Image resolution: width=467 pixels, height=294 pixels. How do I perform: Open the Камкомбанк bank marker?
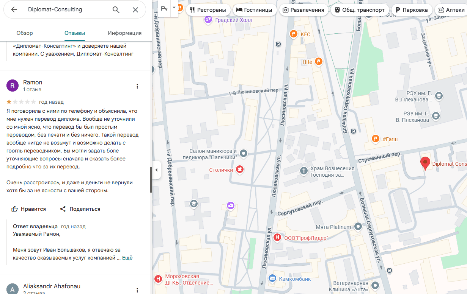272,278
